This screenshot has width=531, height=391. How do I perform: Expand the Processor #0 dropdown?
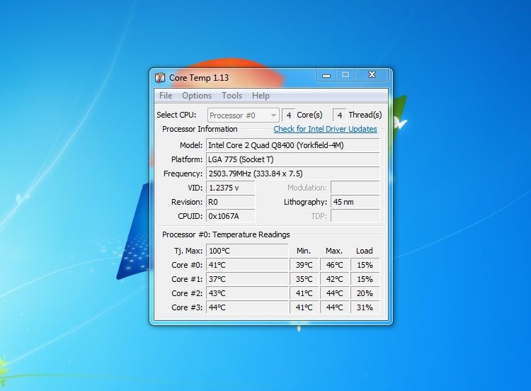[243, 115]
